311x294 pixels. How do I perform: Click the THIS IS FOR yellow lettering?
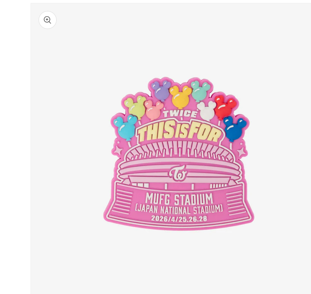pos(179,131)
